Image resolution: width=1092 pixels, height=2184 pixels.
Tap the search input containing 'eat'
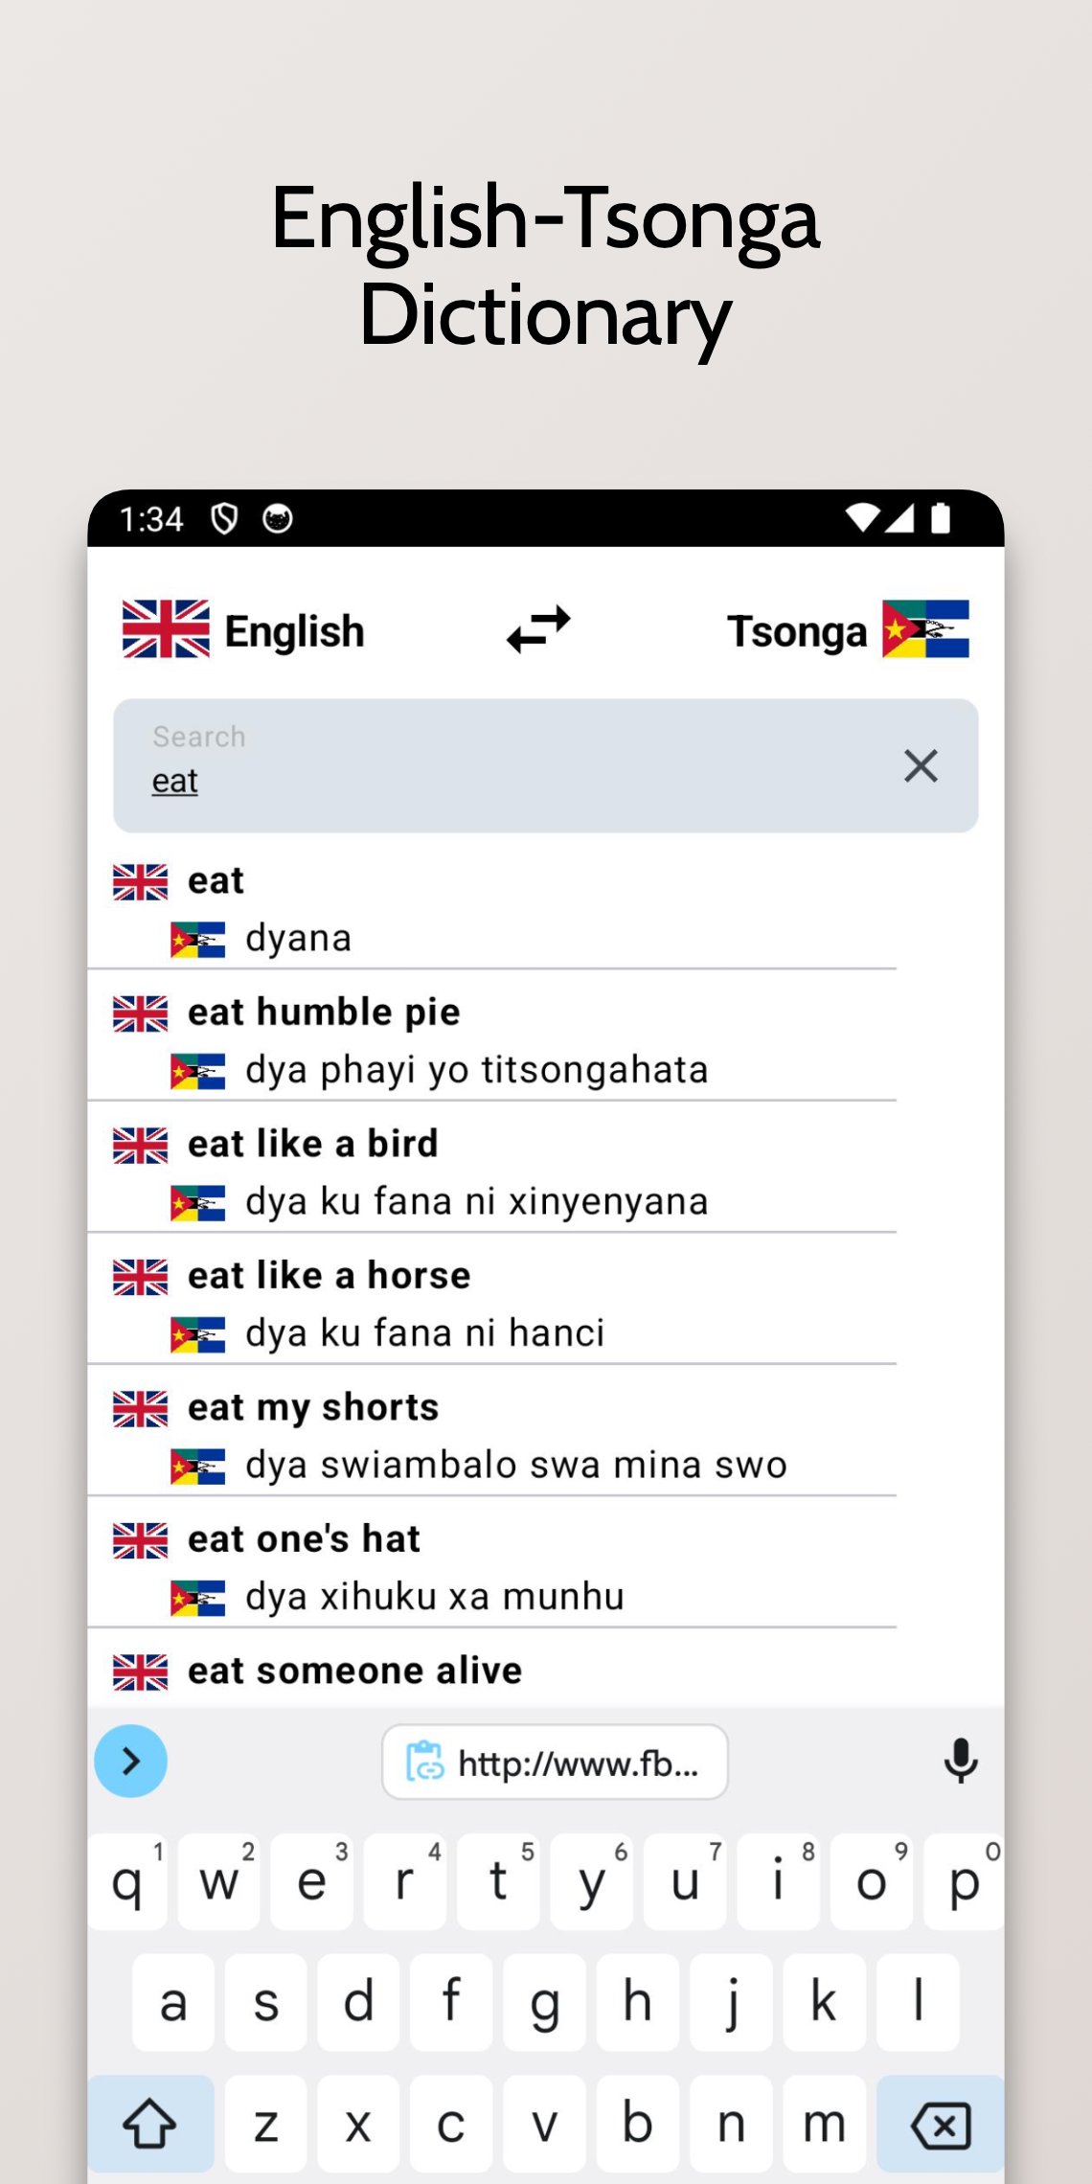479,765
